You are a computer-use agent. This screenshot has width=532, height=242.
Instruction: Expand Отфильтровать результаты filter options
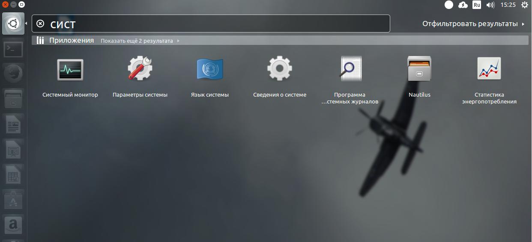tap(473, 24)
